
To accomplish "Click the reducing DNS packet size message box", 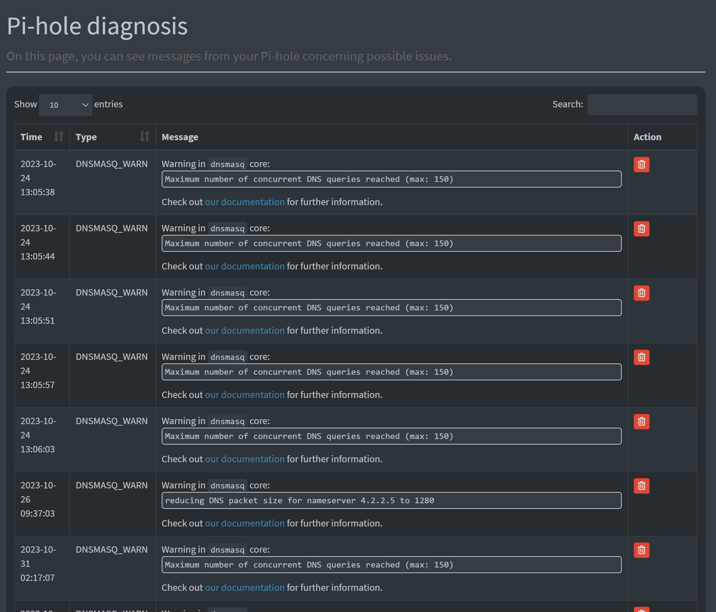I will (391, 500).
